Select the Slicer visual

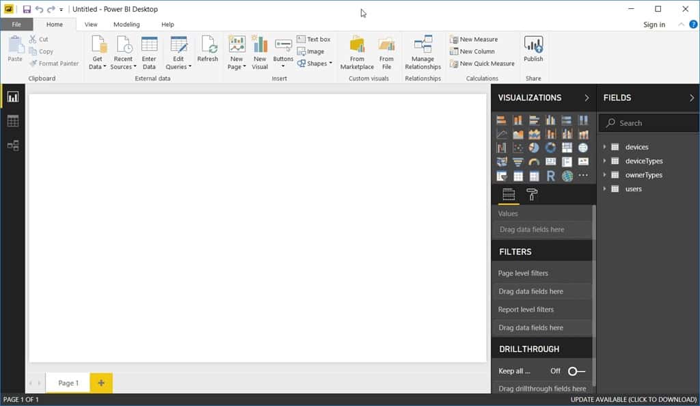pyautogui.click(x=501, y=176)
